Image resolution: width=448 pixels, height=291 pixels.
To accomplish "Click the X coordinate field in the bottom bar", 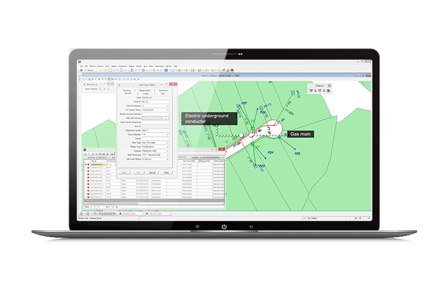I will (x=133, y=214).
